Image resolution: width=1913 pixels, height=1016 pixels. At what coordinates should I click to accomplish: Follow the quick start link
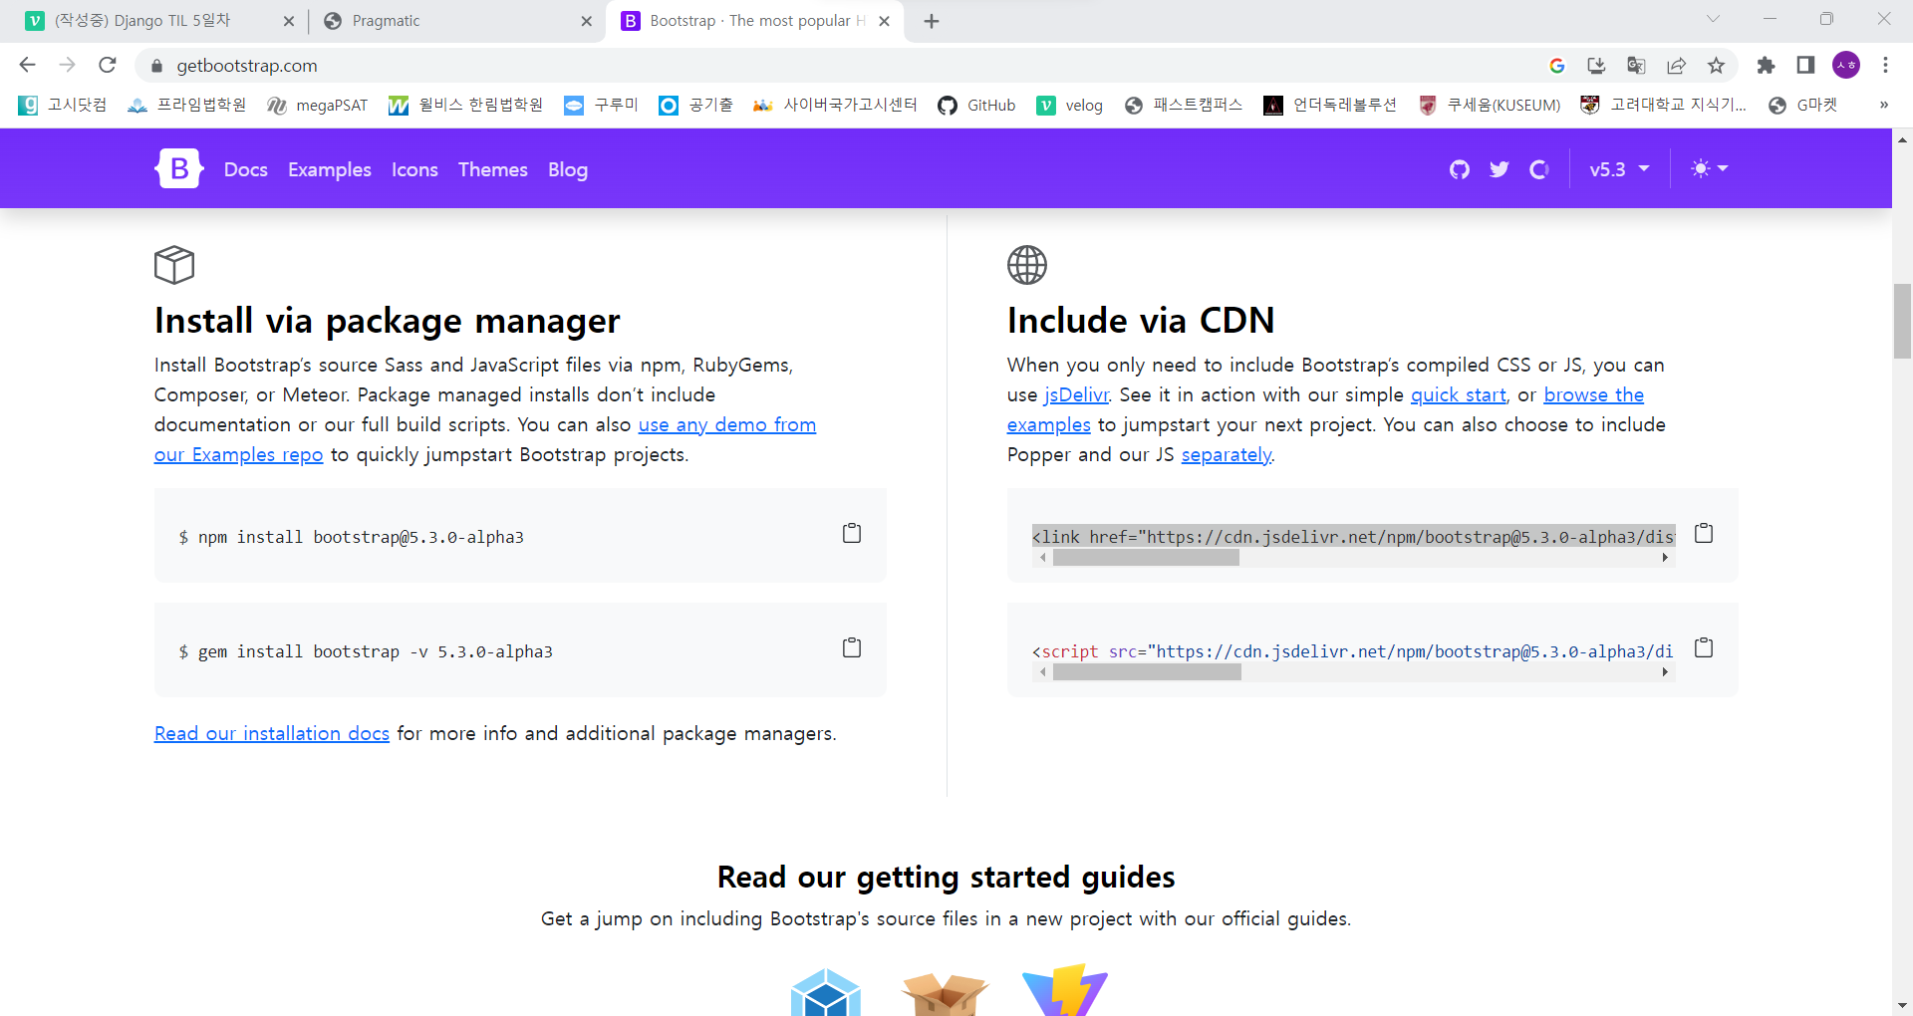(x=1459, y=394)
